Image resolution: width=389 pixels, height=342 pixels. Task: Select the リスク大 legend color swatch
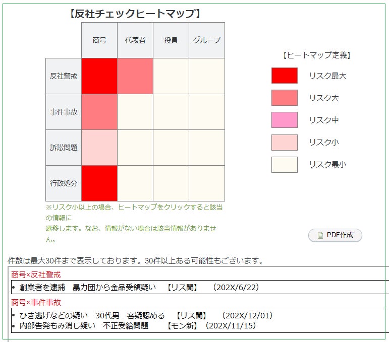[285, 98]
